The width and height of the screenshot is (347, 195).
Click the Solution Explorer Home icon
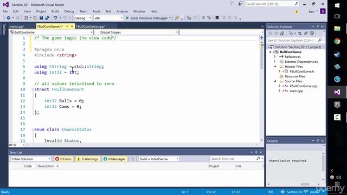pyautogui.click(x=282, y=34)
